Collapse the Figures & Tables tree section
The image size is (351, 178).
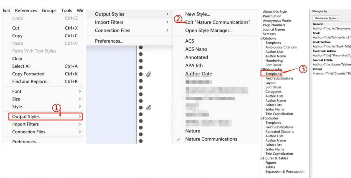click(261, 158)
